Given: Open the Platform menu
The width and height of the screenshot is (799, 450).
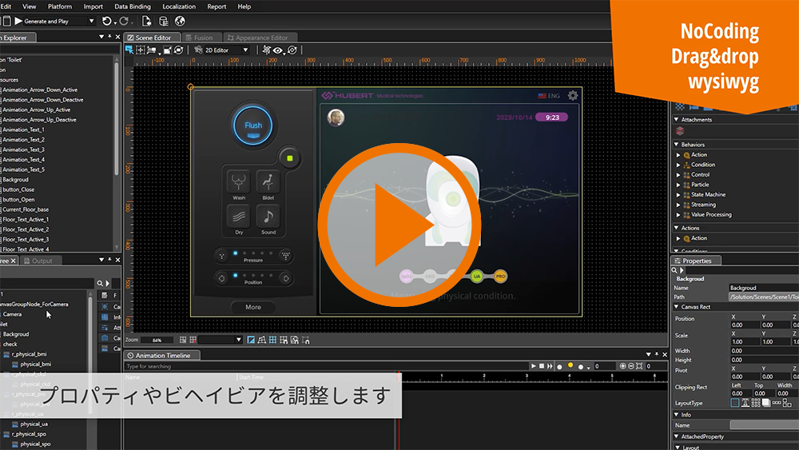Looking at the screenshot, I should click(x=60, y=6).
